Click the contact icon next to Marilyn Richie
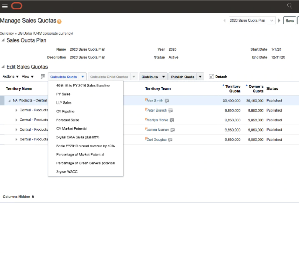Image resolution: width=299 pixels, height=253 pixels. click(x=171, y=120)
